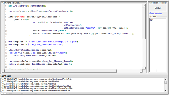
Task: Click the Command To Execute group label
Action: click(x=12, y=3)
